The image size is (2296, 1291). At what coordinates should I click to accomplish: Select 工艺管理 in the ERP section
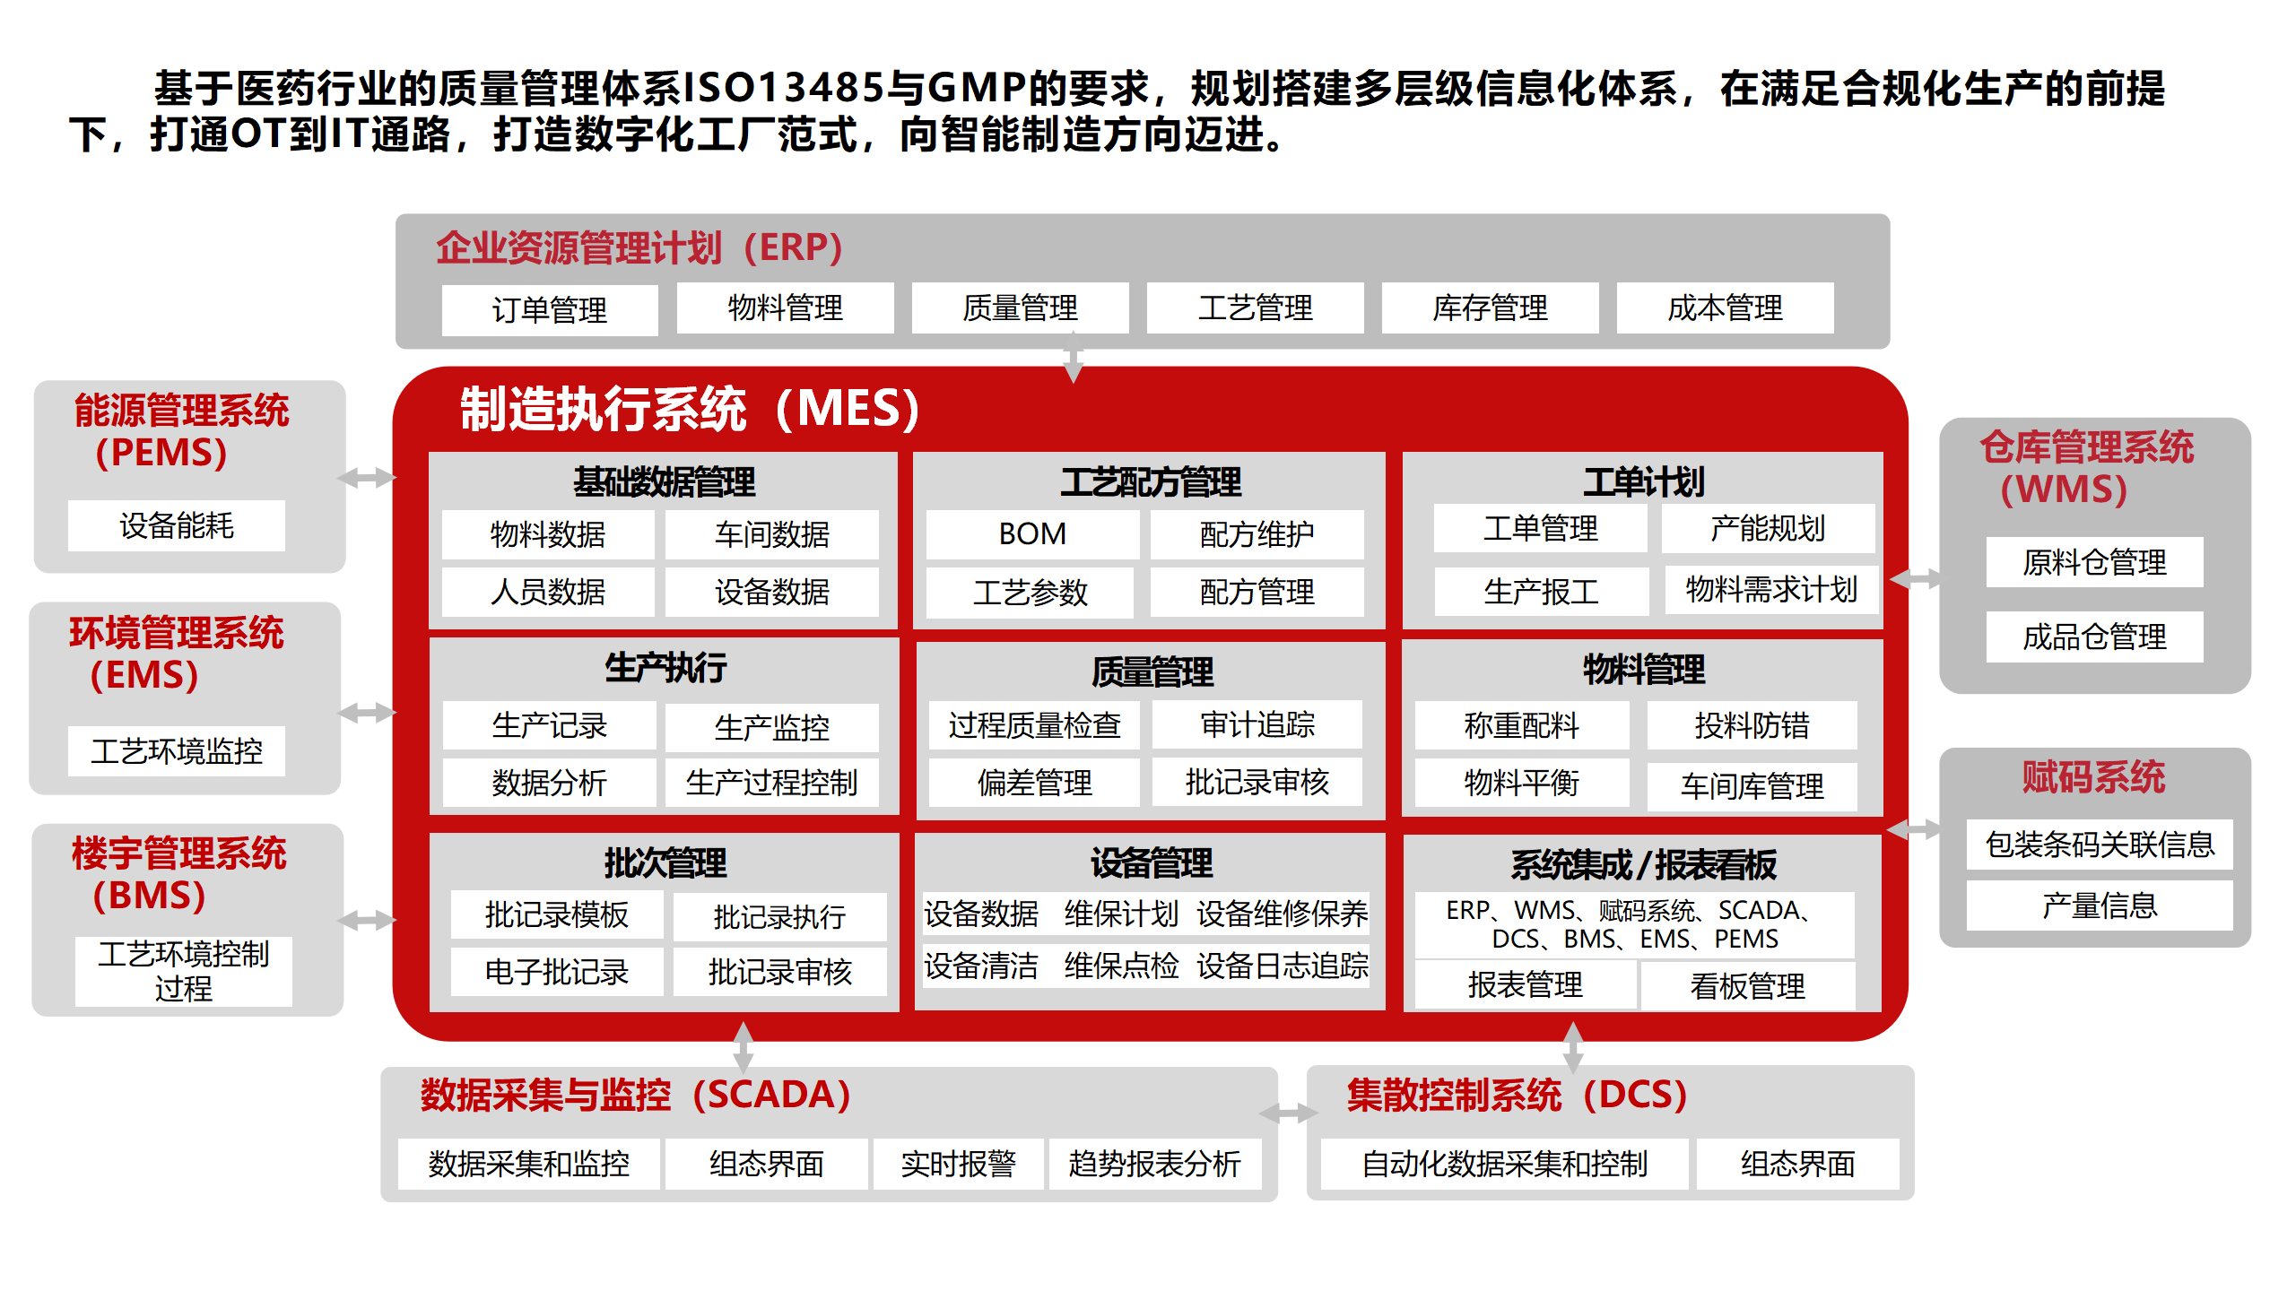[1255, 308]
